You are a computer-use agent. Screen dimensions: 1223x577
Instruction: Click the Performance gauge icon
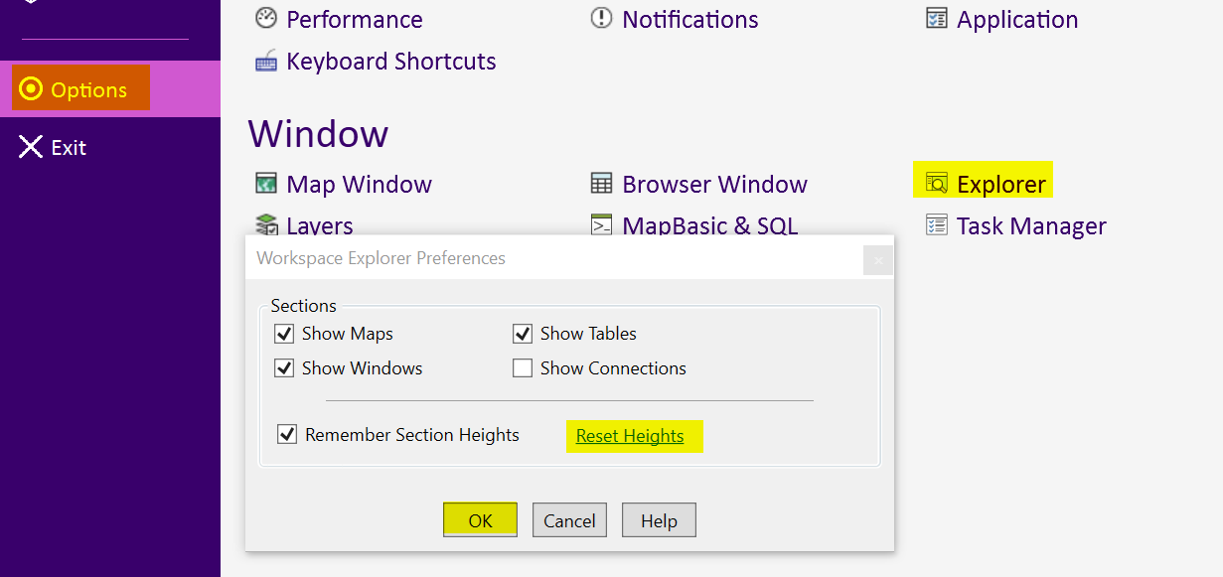(265, 18)
